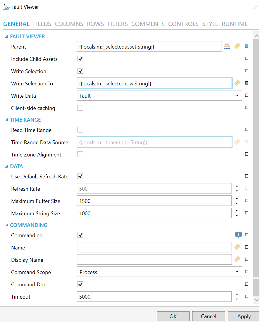The image size is (260, 322).
Task: Click the tag icon beside Write Selection To
Action: click(237, 83)
